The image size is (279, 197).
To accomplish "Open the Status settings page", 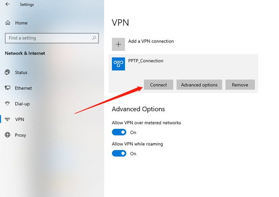I will click(21, 72).
